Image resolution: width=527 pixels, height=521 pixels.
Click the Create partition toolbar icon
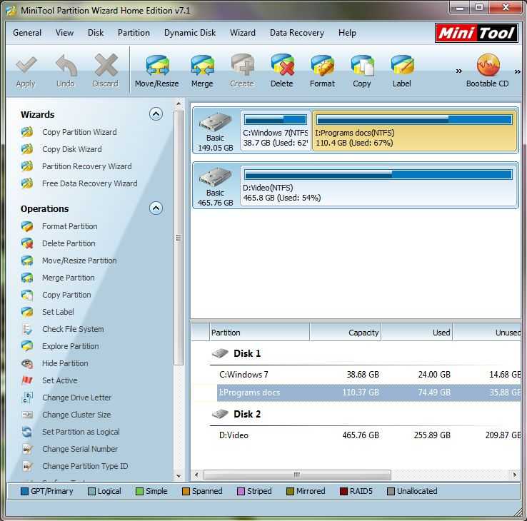[242, 65]
